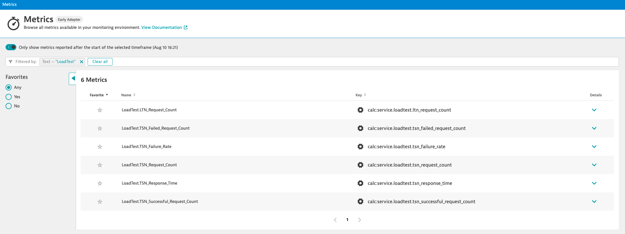Viewport: 625px width, 234px height.
Task: Click the "6 Metrics" heading
Action: point(94,80)
